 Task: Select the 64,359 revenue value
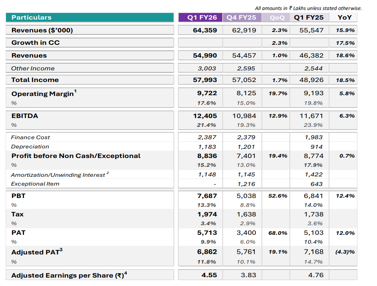(205, 30)
